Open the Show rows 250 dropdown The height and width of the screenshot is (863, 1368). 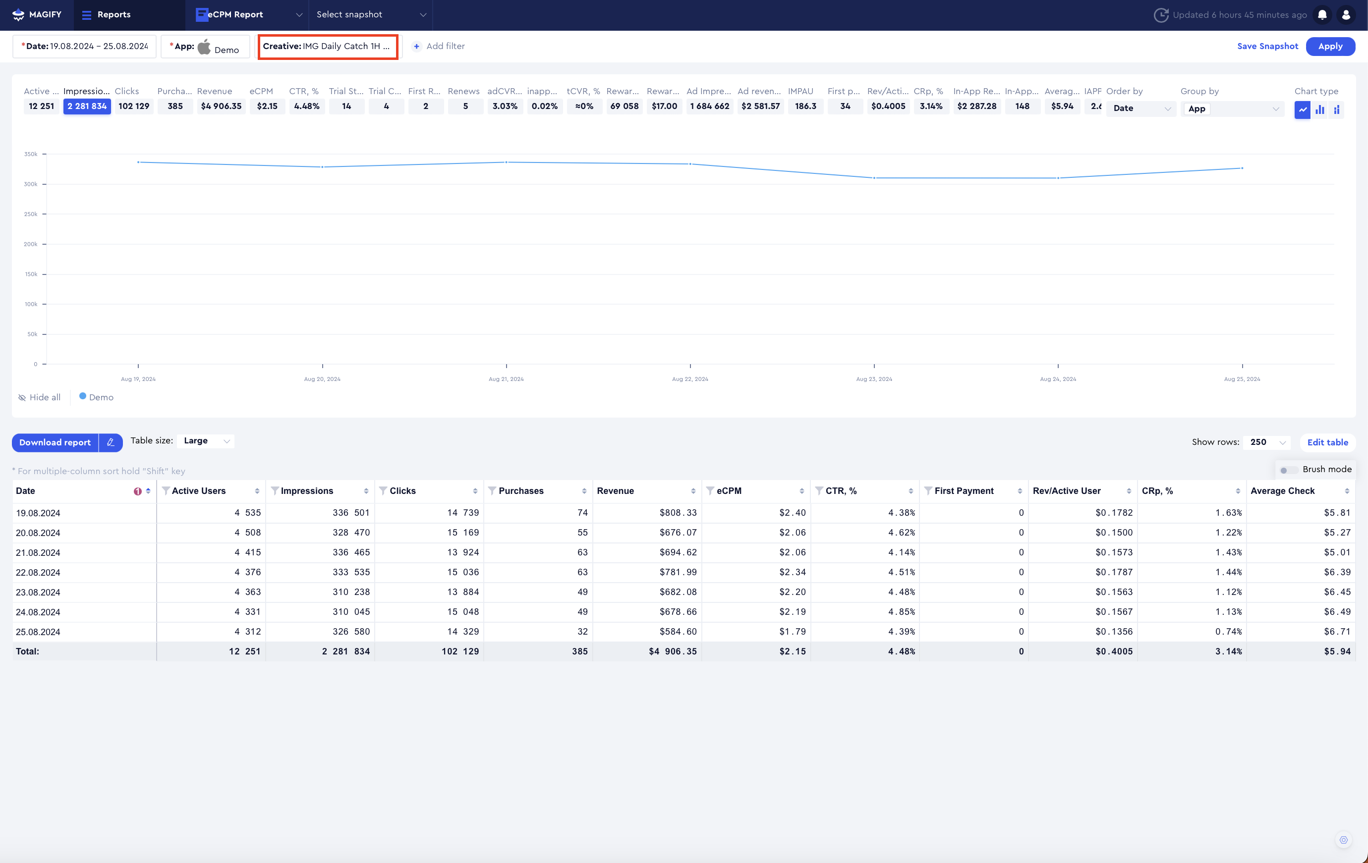(x=1267, y=442)
